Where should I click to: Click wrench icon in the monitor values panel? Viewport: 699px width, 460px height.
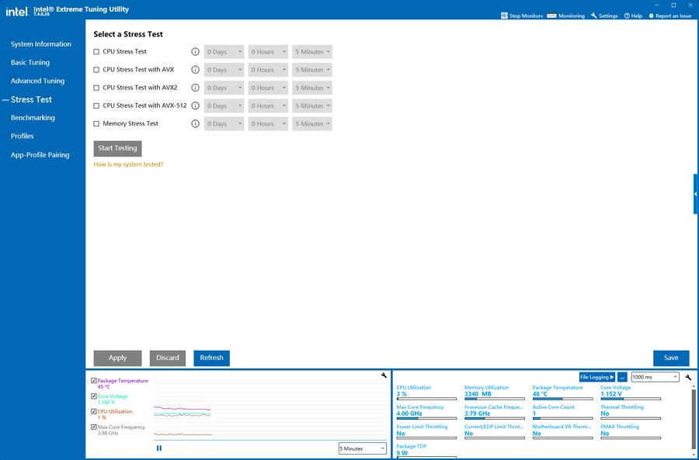pyautogui.click(x=688, y=377)
